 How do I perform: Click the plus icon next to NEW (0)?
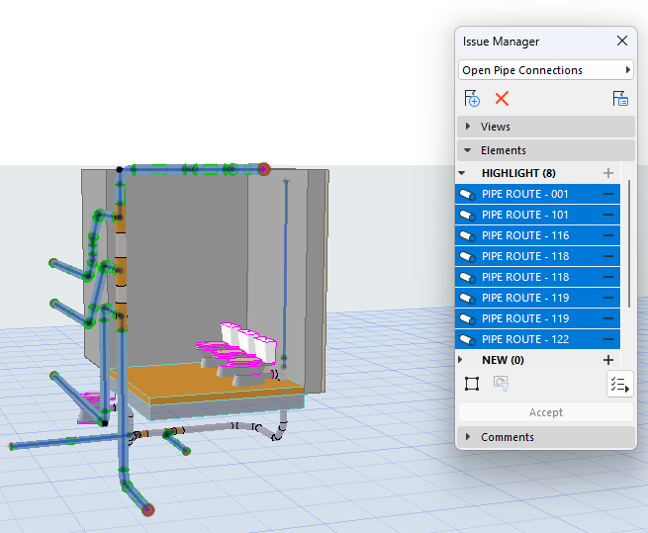pos(607,360)
